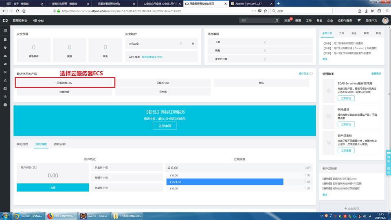Toggle Firefox sidebar icon
Viewport: 391px width, 220px height.
click(x=379, y=11)
